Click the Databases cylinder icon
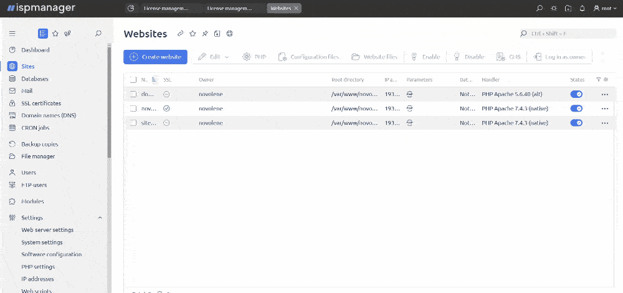This screenshot has height=293, width=623. [12, 79]
